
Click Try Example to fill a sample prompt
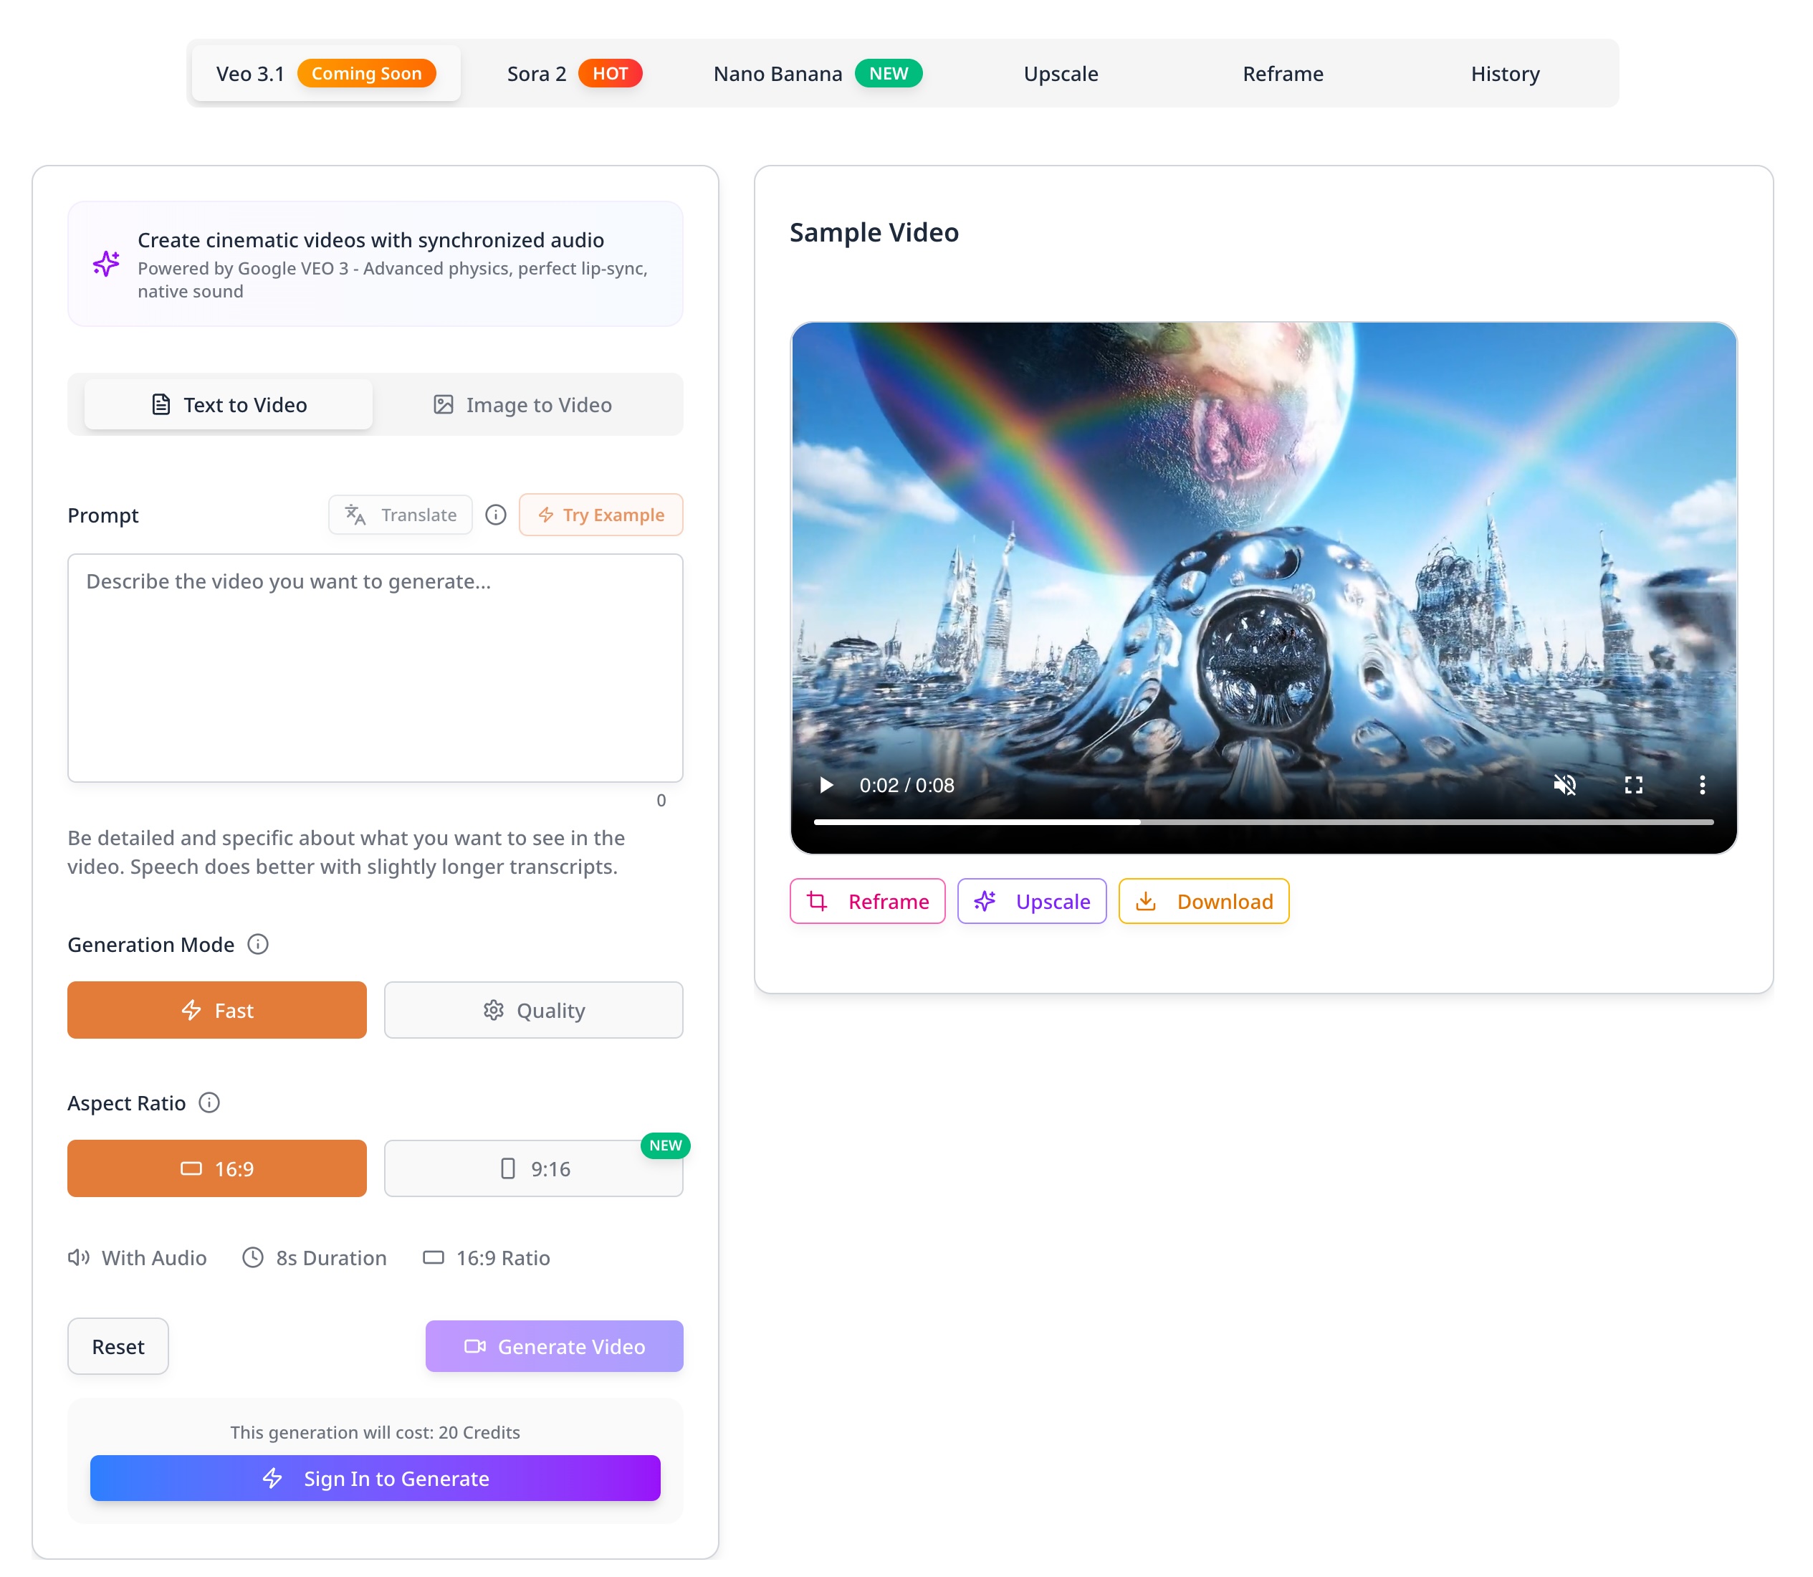[x=601, y=515]
